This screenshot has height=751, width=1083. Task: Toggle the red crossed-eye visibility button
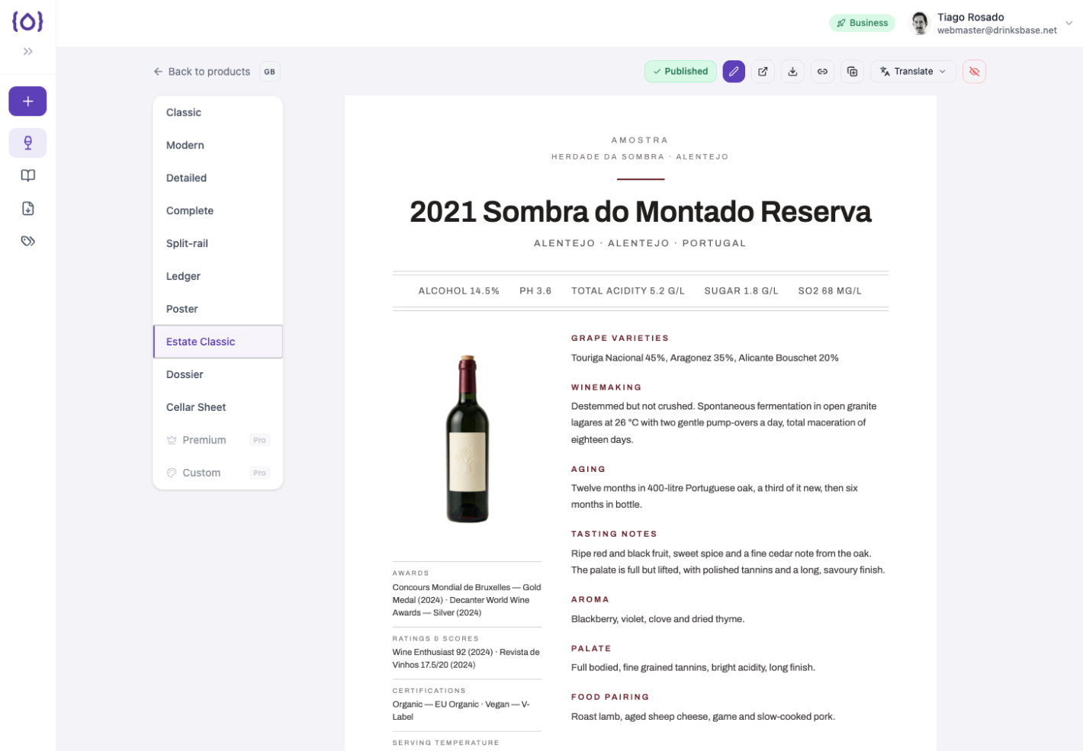tap(974, 72)
